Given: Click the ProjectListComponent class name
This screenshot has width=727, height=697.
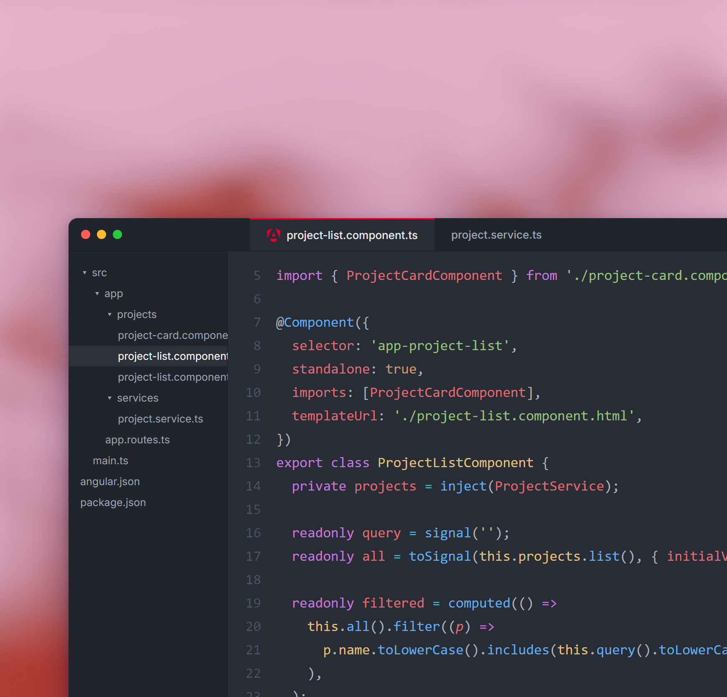Looking at the screenshot, I should (x=455, y=463).
